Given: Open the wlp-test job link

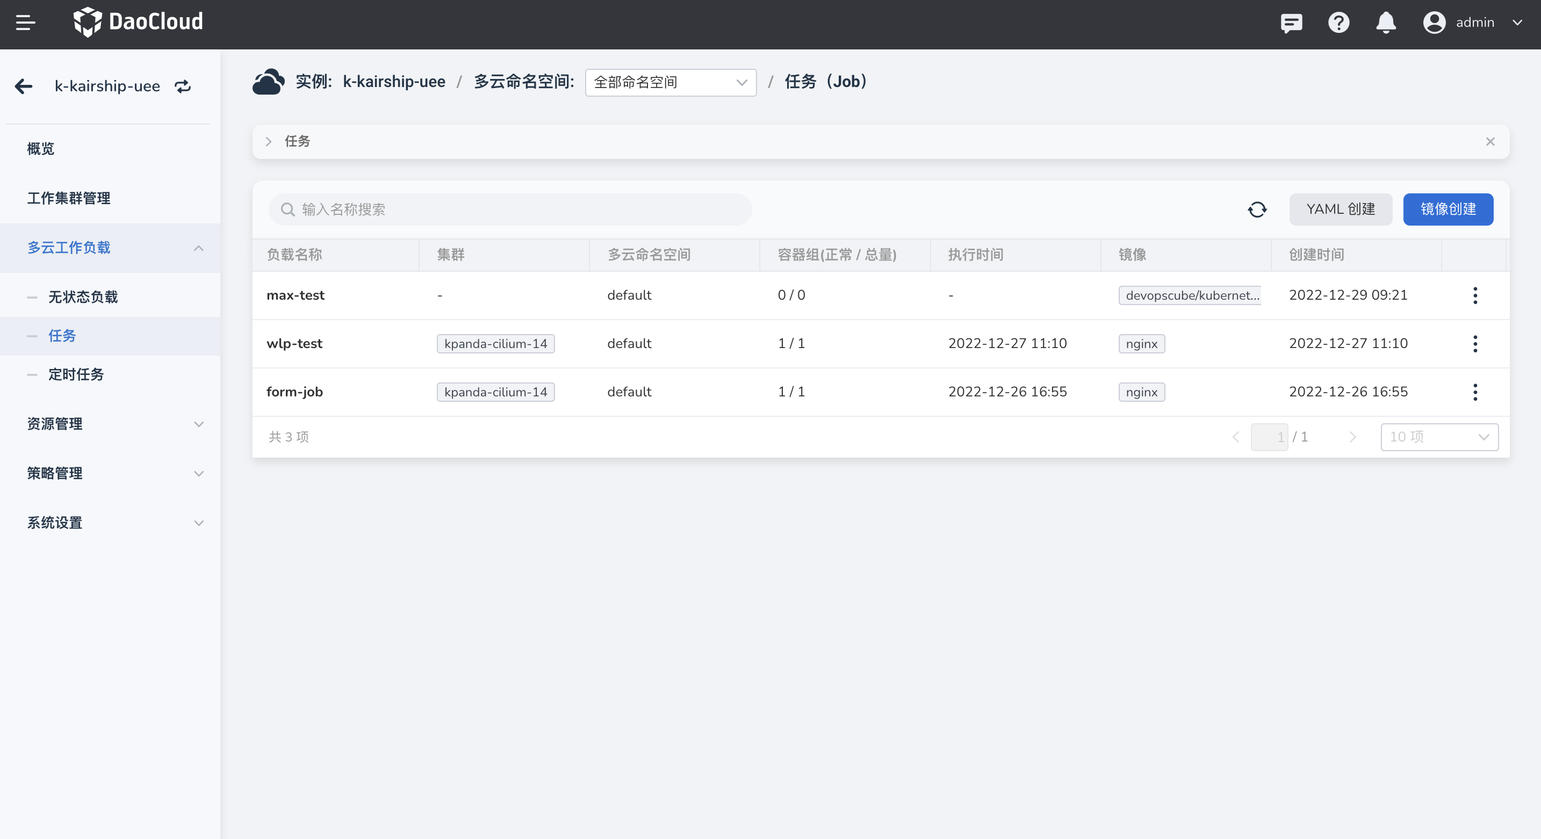Looking at the screenshot, I should [294, 344].
